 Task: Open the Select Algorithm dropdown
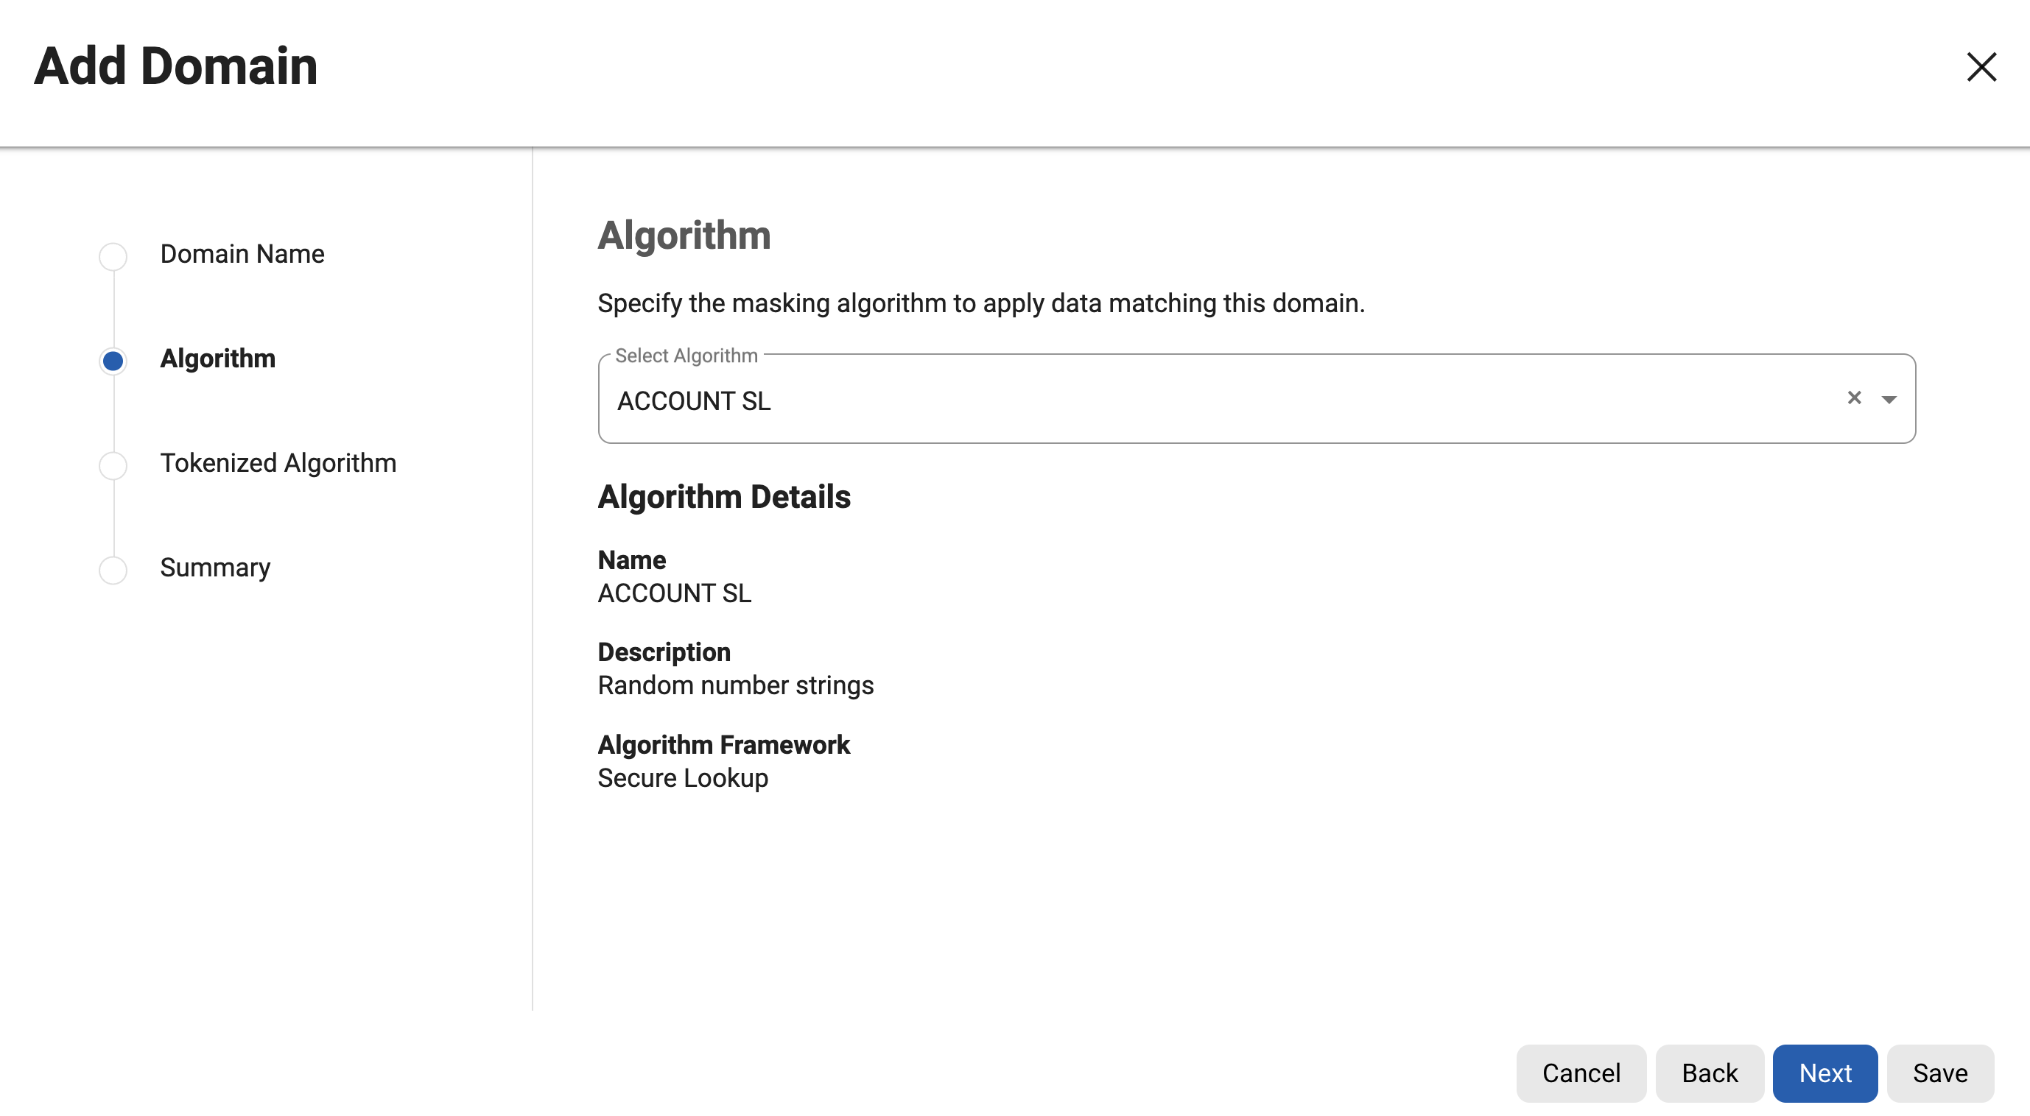pos(1890,398)
